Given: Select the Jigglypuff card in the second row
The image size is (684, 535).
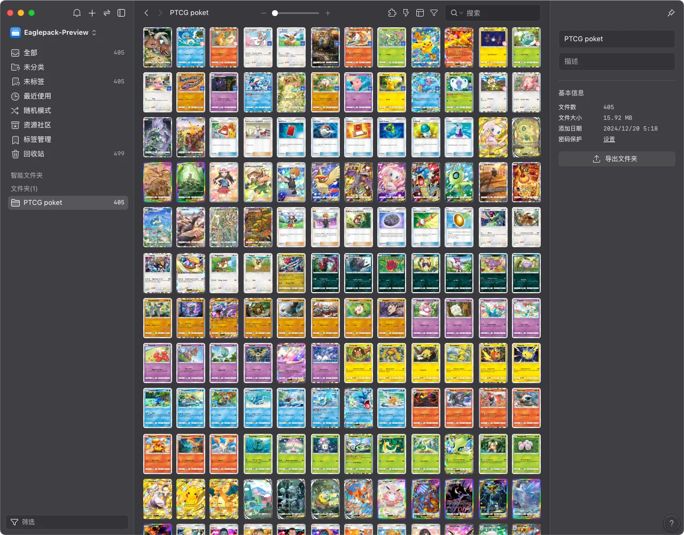Looking at the screenshot, I should tap(158, 93).
